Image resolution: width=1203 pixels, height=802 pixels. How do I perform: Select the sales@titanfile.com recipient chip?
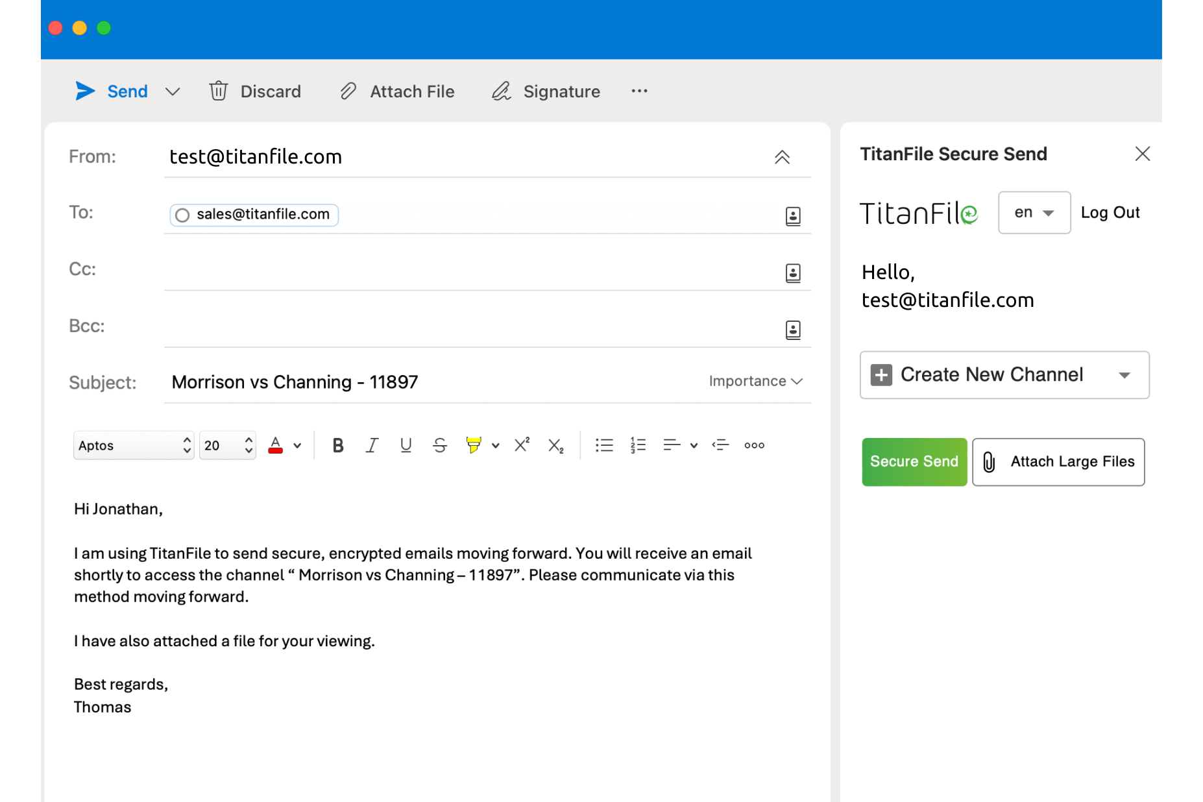point(254,215)
